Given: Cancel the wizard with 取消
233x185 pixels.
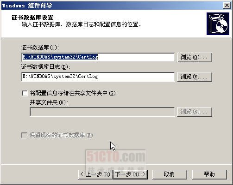Looking at the screenshot, I should click(170, 174).
